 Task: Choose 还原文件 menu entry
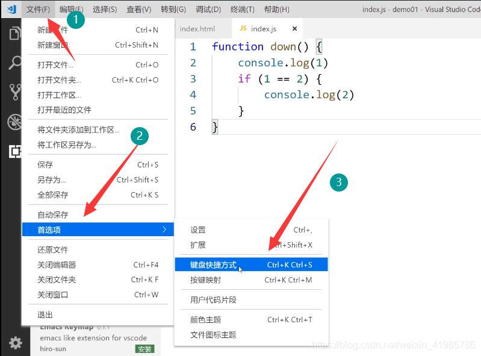coord(98,250)
